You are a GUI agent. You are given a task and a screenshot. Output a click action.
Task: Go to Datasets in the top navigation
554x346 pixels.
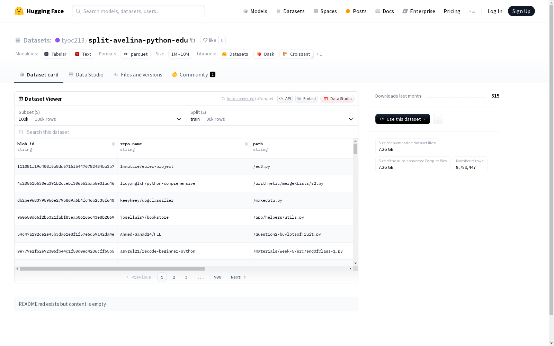pos(290,11)
